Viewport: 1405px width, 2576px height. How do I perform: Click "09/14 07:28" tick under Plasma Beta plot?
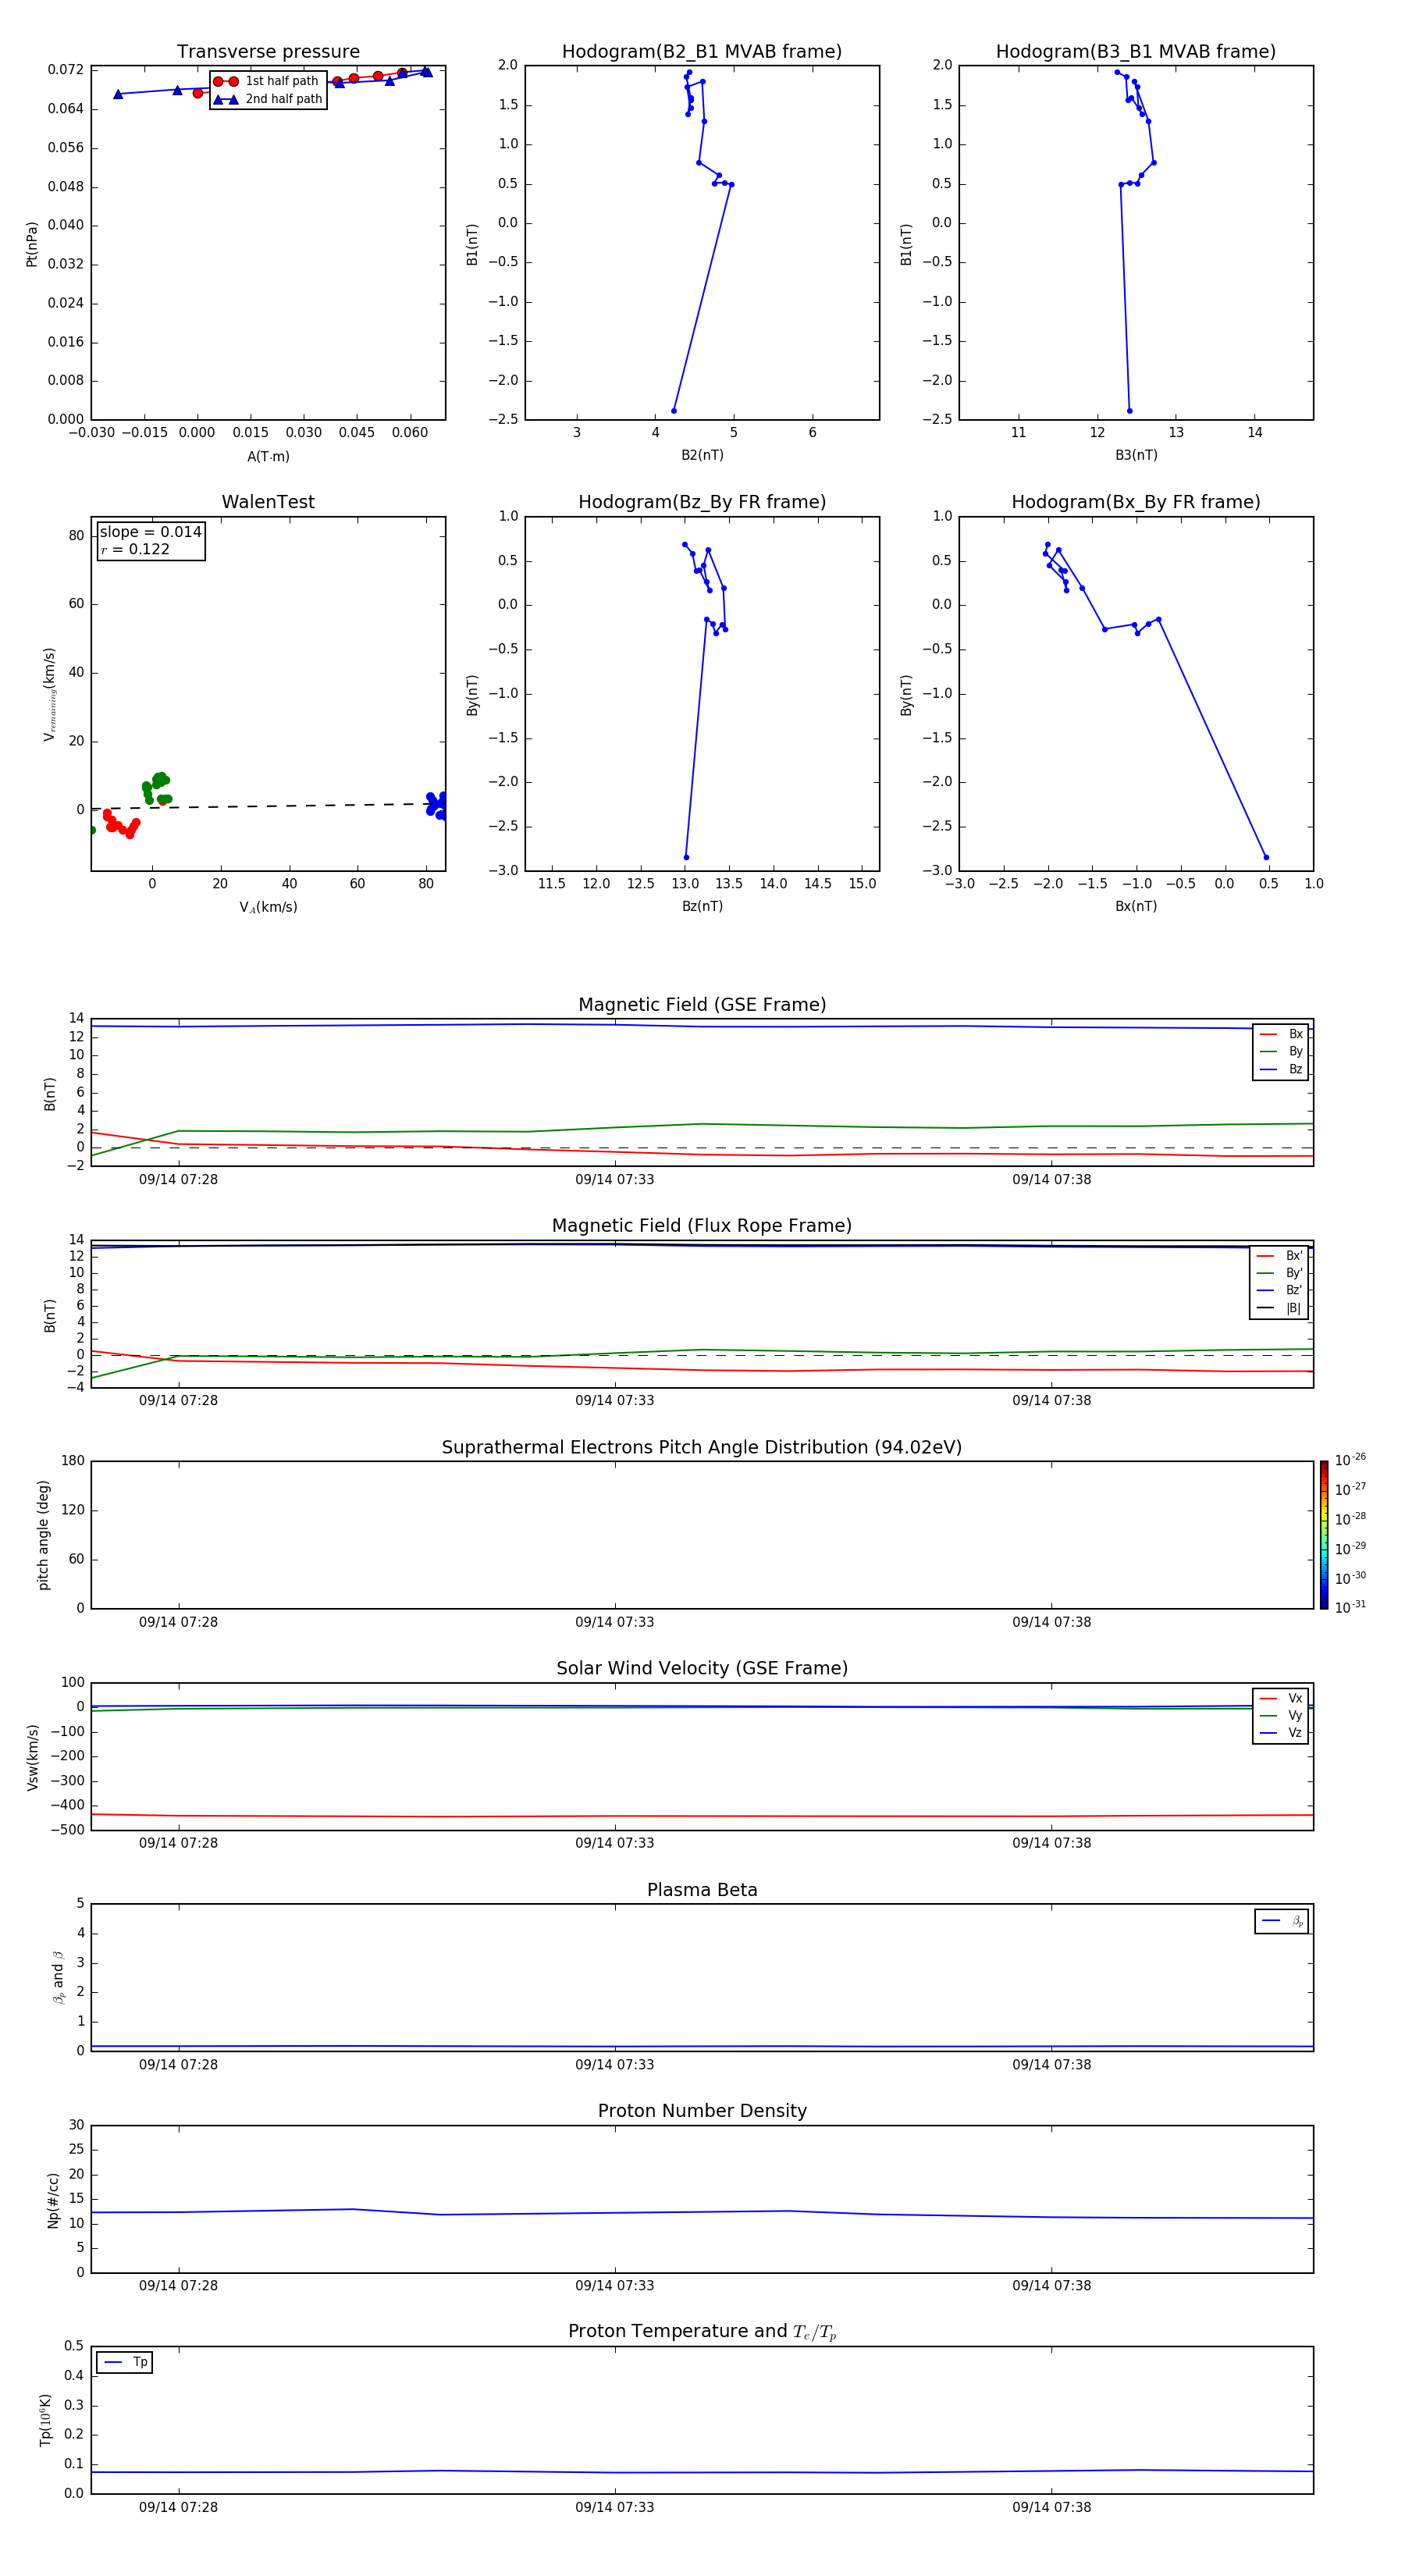[178, 2064]
